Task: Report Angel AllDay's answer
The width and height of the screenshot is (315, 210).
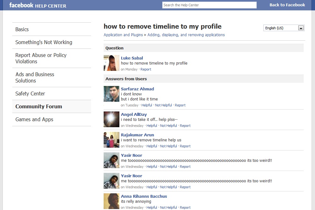Action: tap(185, 126)
